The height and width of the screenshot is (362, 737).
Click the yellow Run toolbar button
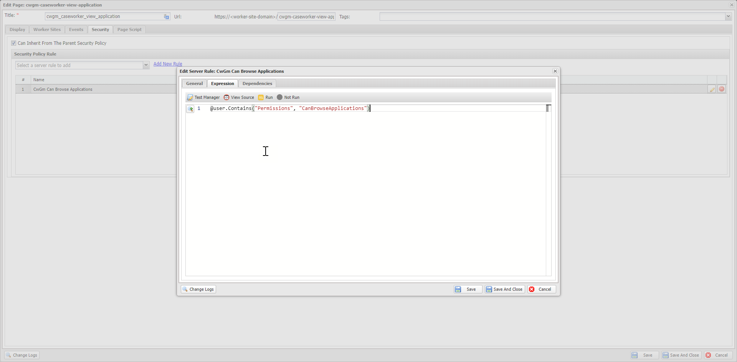(266, 97)
